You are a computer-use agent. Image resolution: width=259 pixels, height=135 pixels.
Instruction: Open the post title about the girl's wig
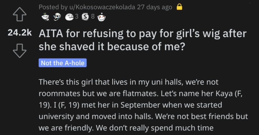point(143,40)
